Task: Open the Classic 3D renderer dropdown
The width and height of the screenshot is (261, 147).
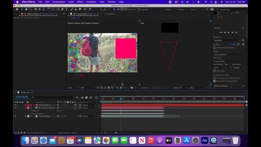Action: coord(180,88)
